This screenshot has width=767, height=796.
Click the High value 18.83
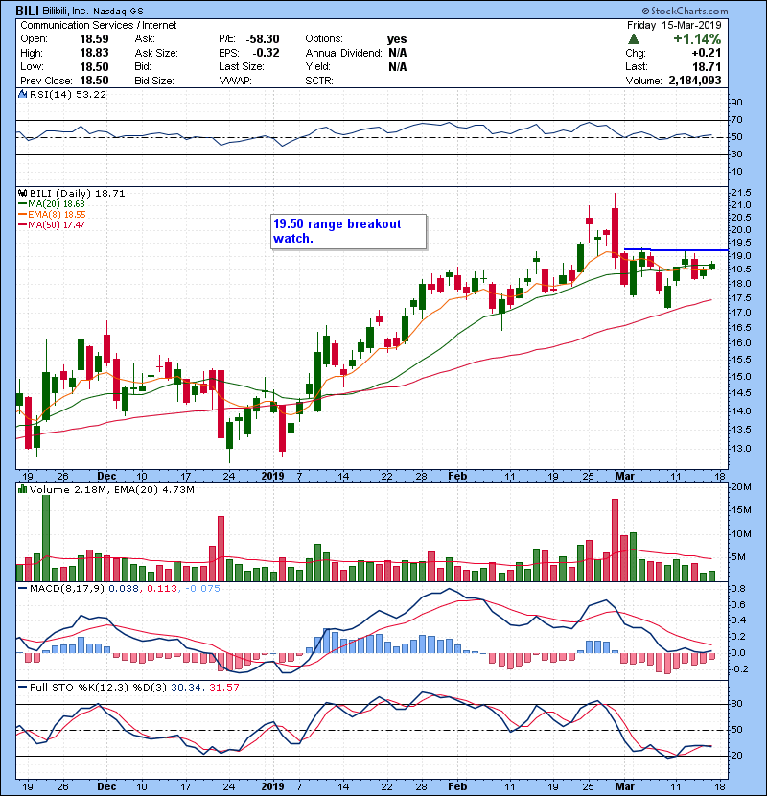(x=94, y=53)
